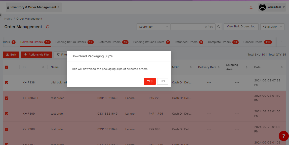Click the red notification bell icon
This screenshot has width=289, height=145.
pyautogui.click(x=251, y=7)
